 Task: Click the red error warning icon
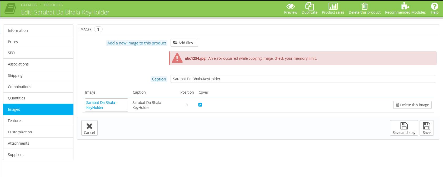[x=177, y=58]
